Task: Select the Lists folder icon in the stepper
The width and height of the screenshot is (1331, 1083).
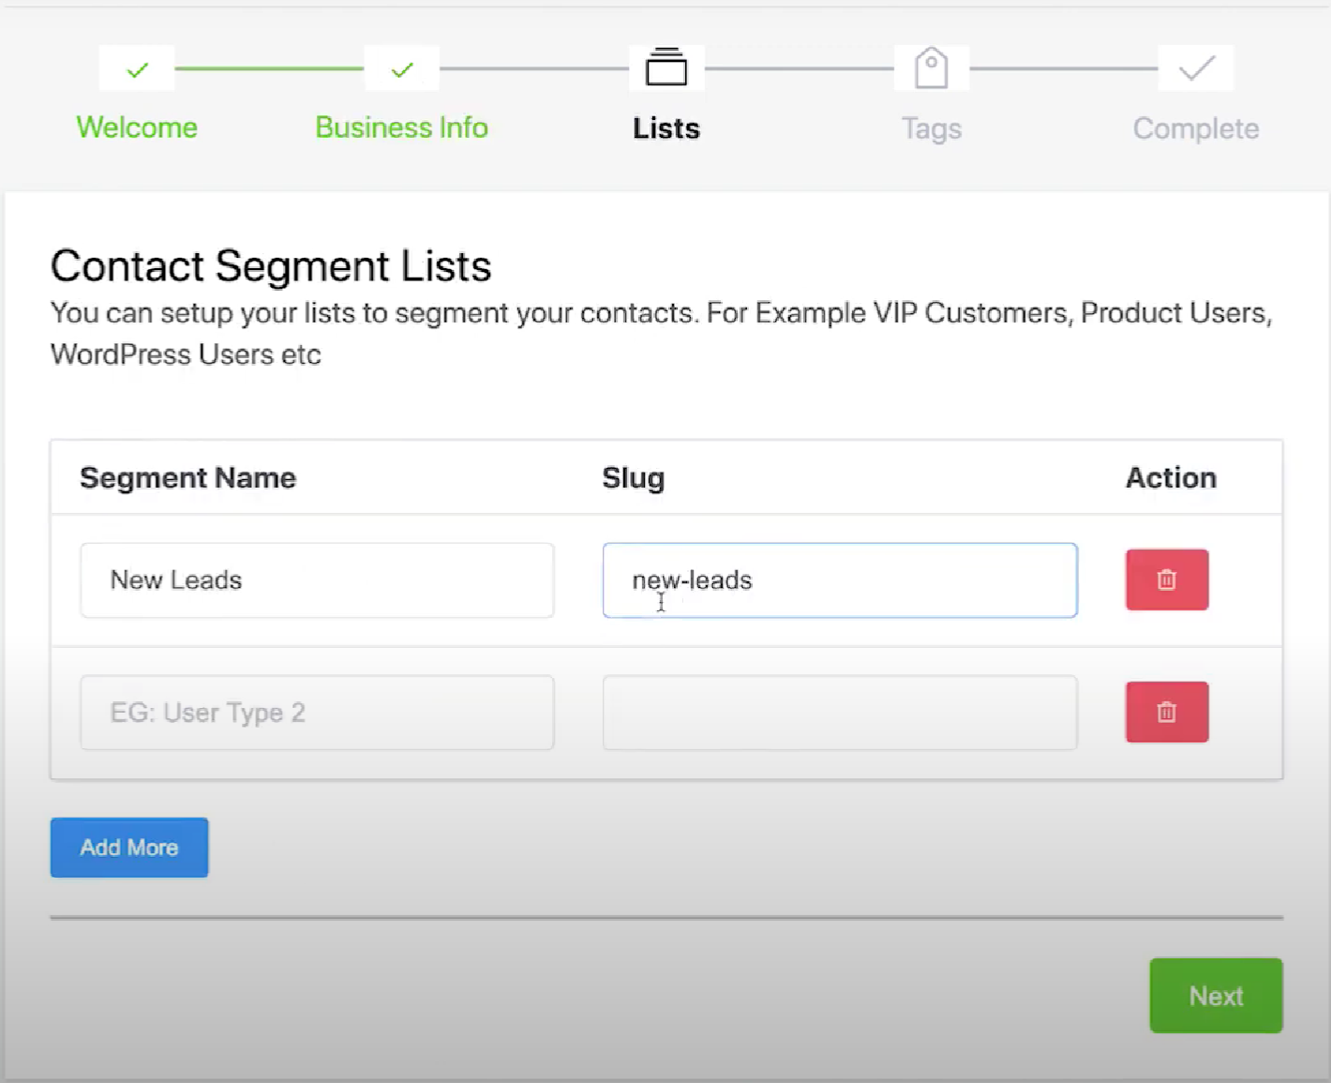Action: [665, 67]
